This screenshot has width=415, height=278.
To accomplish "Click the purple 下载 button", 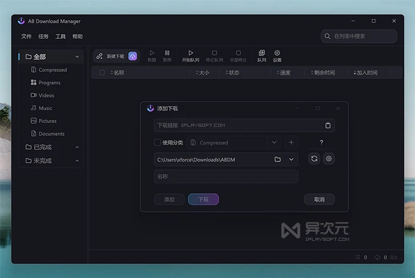I will click(203, 199).
